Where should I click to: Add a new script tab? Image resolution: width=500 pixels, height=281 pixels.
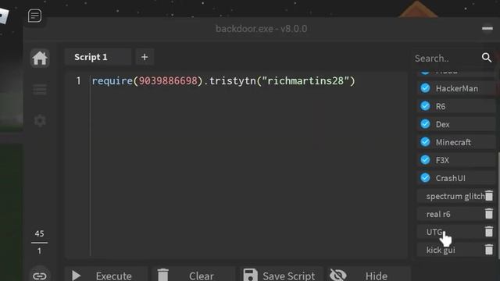(x=145, y=57)
